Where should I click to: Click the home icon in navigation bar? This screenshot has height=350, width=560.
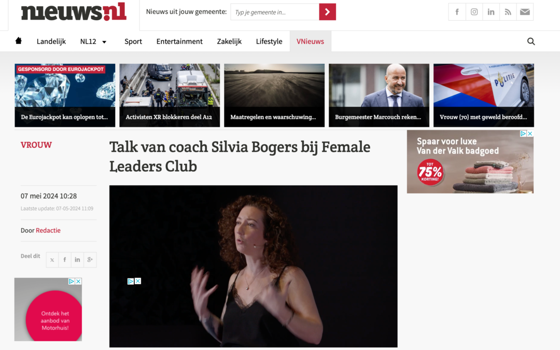[19, 41]
